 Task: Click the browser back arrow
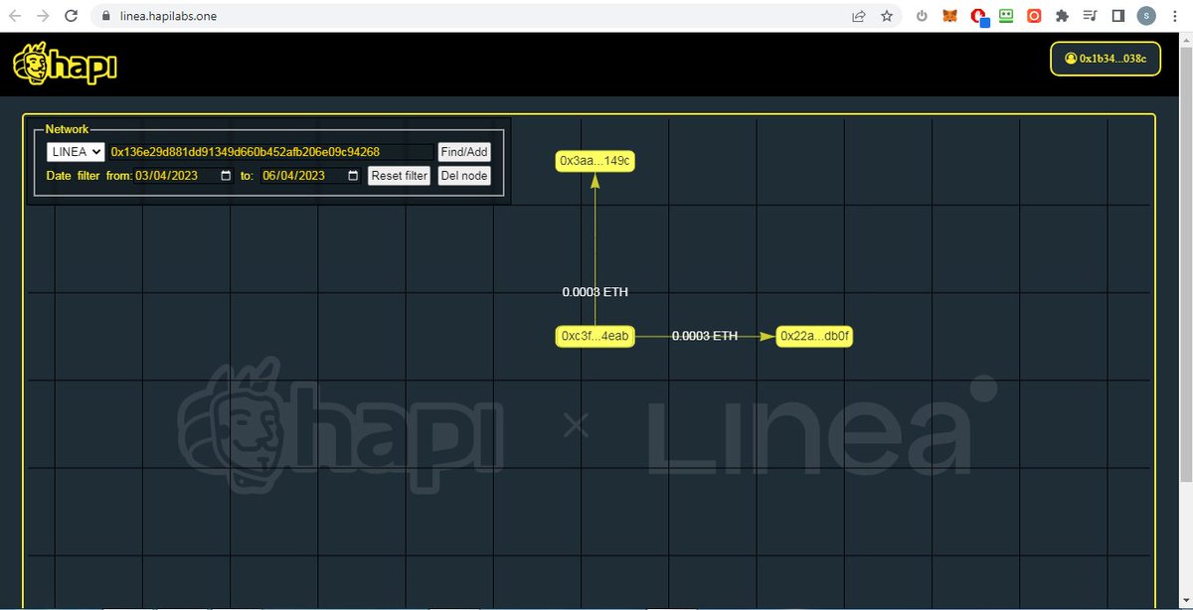point(15,16)
